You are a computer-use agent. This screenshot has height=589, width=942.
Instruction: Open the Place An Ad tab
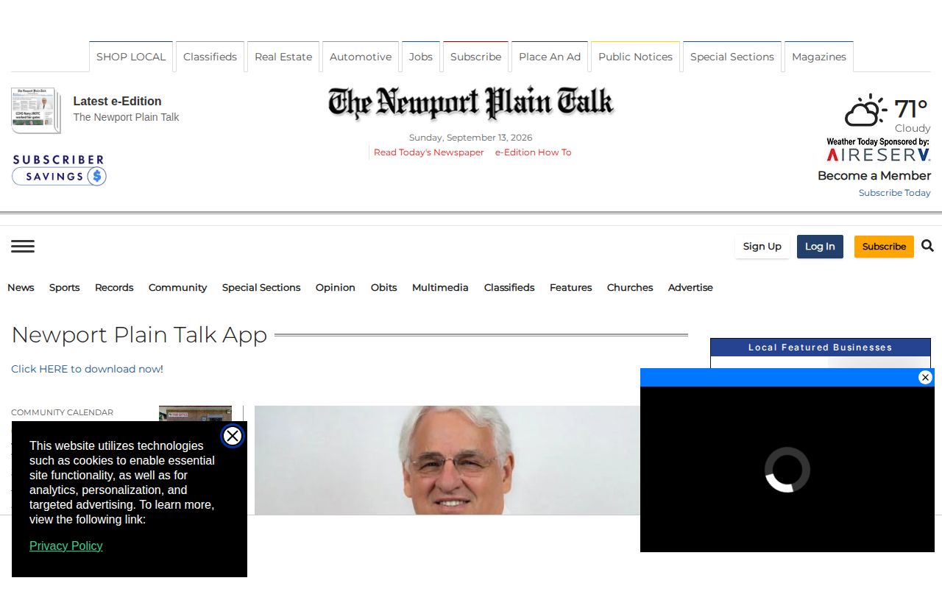(550, 57)
